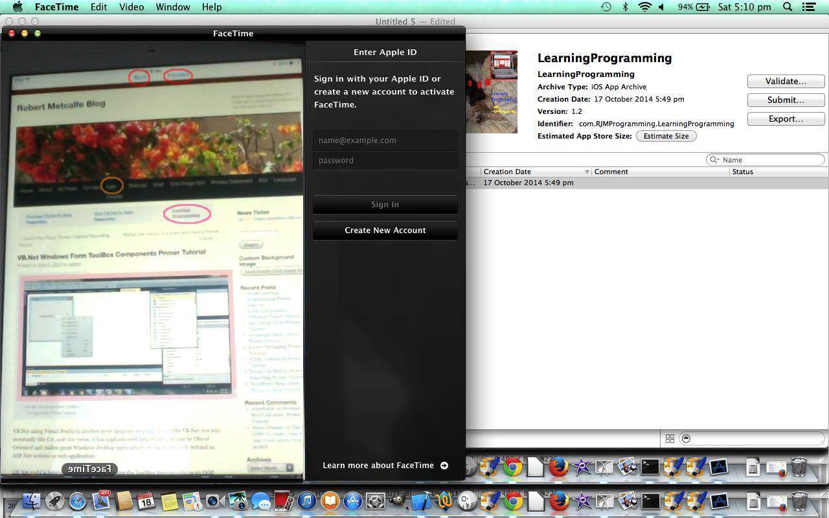The height and width of the screenshot is (518, 829).
Task: Click grid view icon in Organizer window footer
Action: point(670,438)
